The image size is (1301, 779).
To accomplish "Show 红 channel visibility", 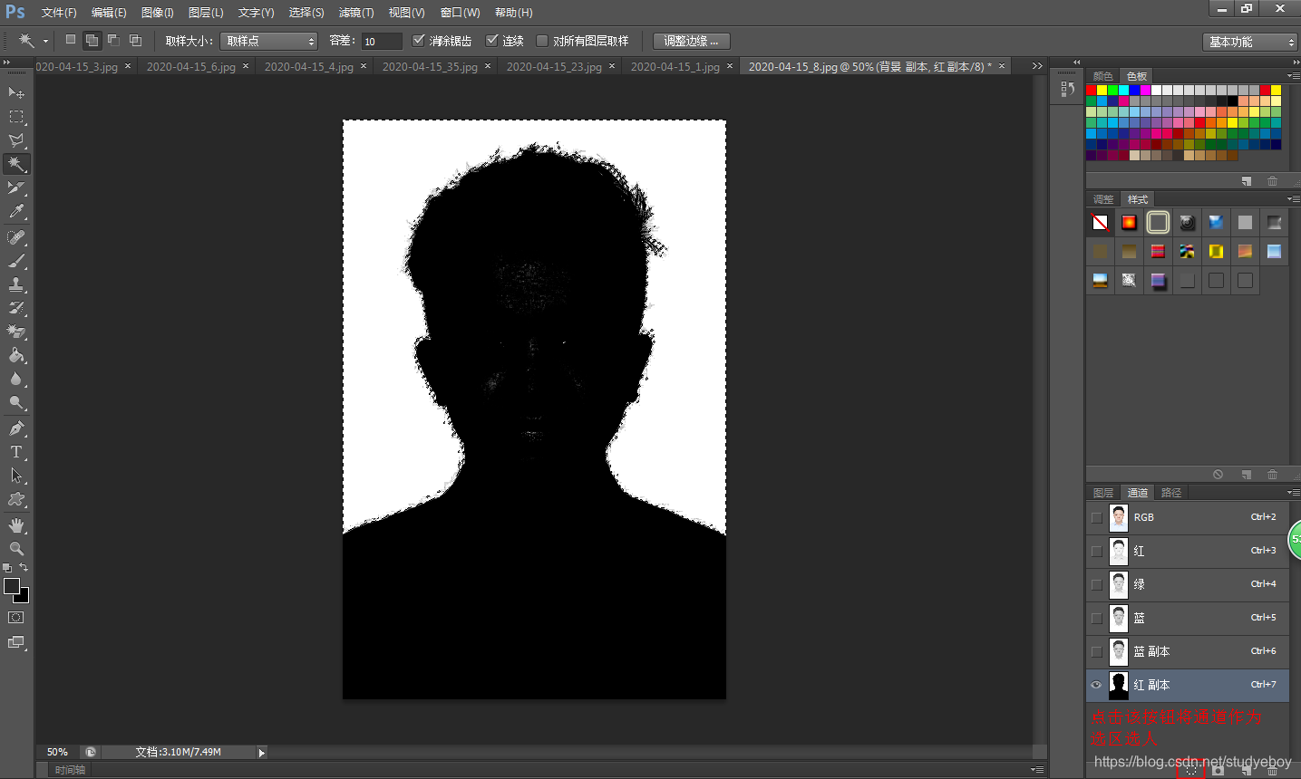I will pos(1097,551).
